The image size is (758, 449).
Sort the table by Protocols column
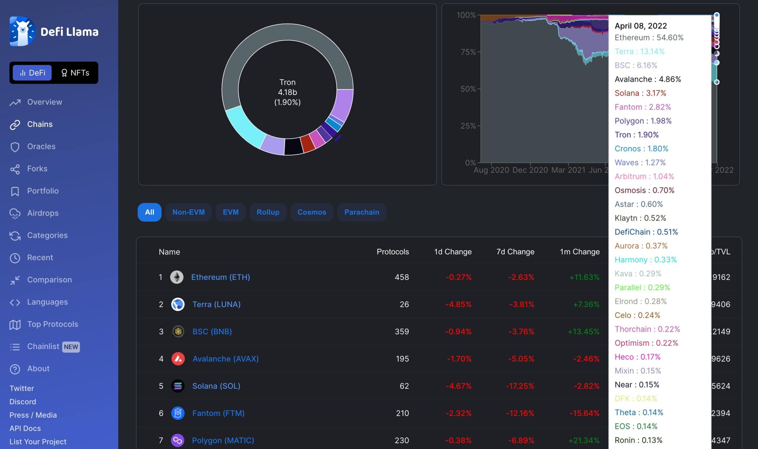(x=393, y=252)
